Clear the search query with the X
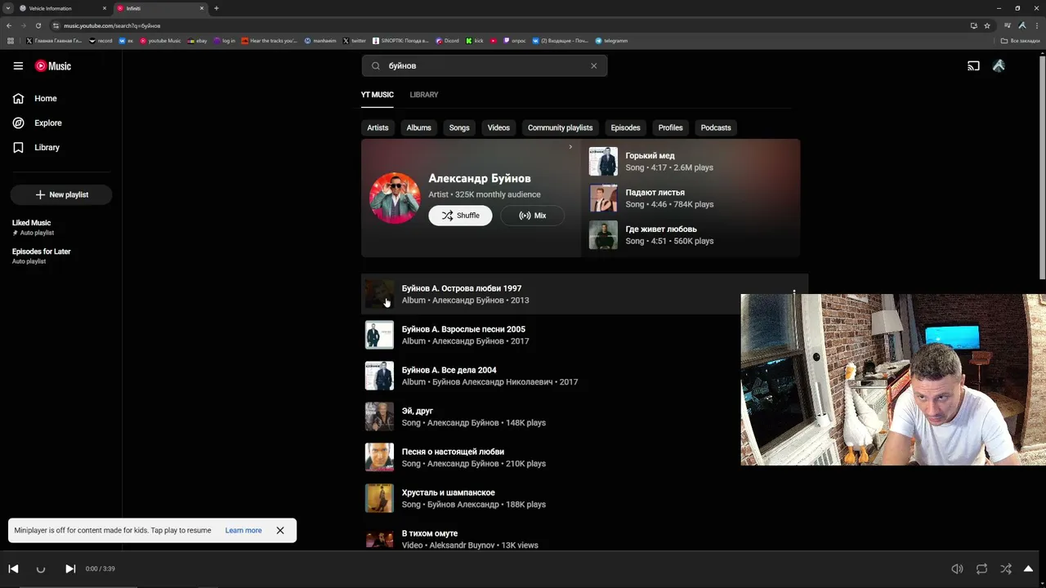The height and width of the screenshot is (588, 1046). [x=594, y=65]
